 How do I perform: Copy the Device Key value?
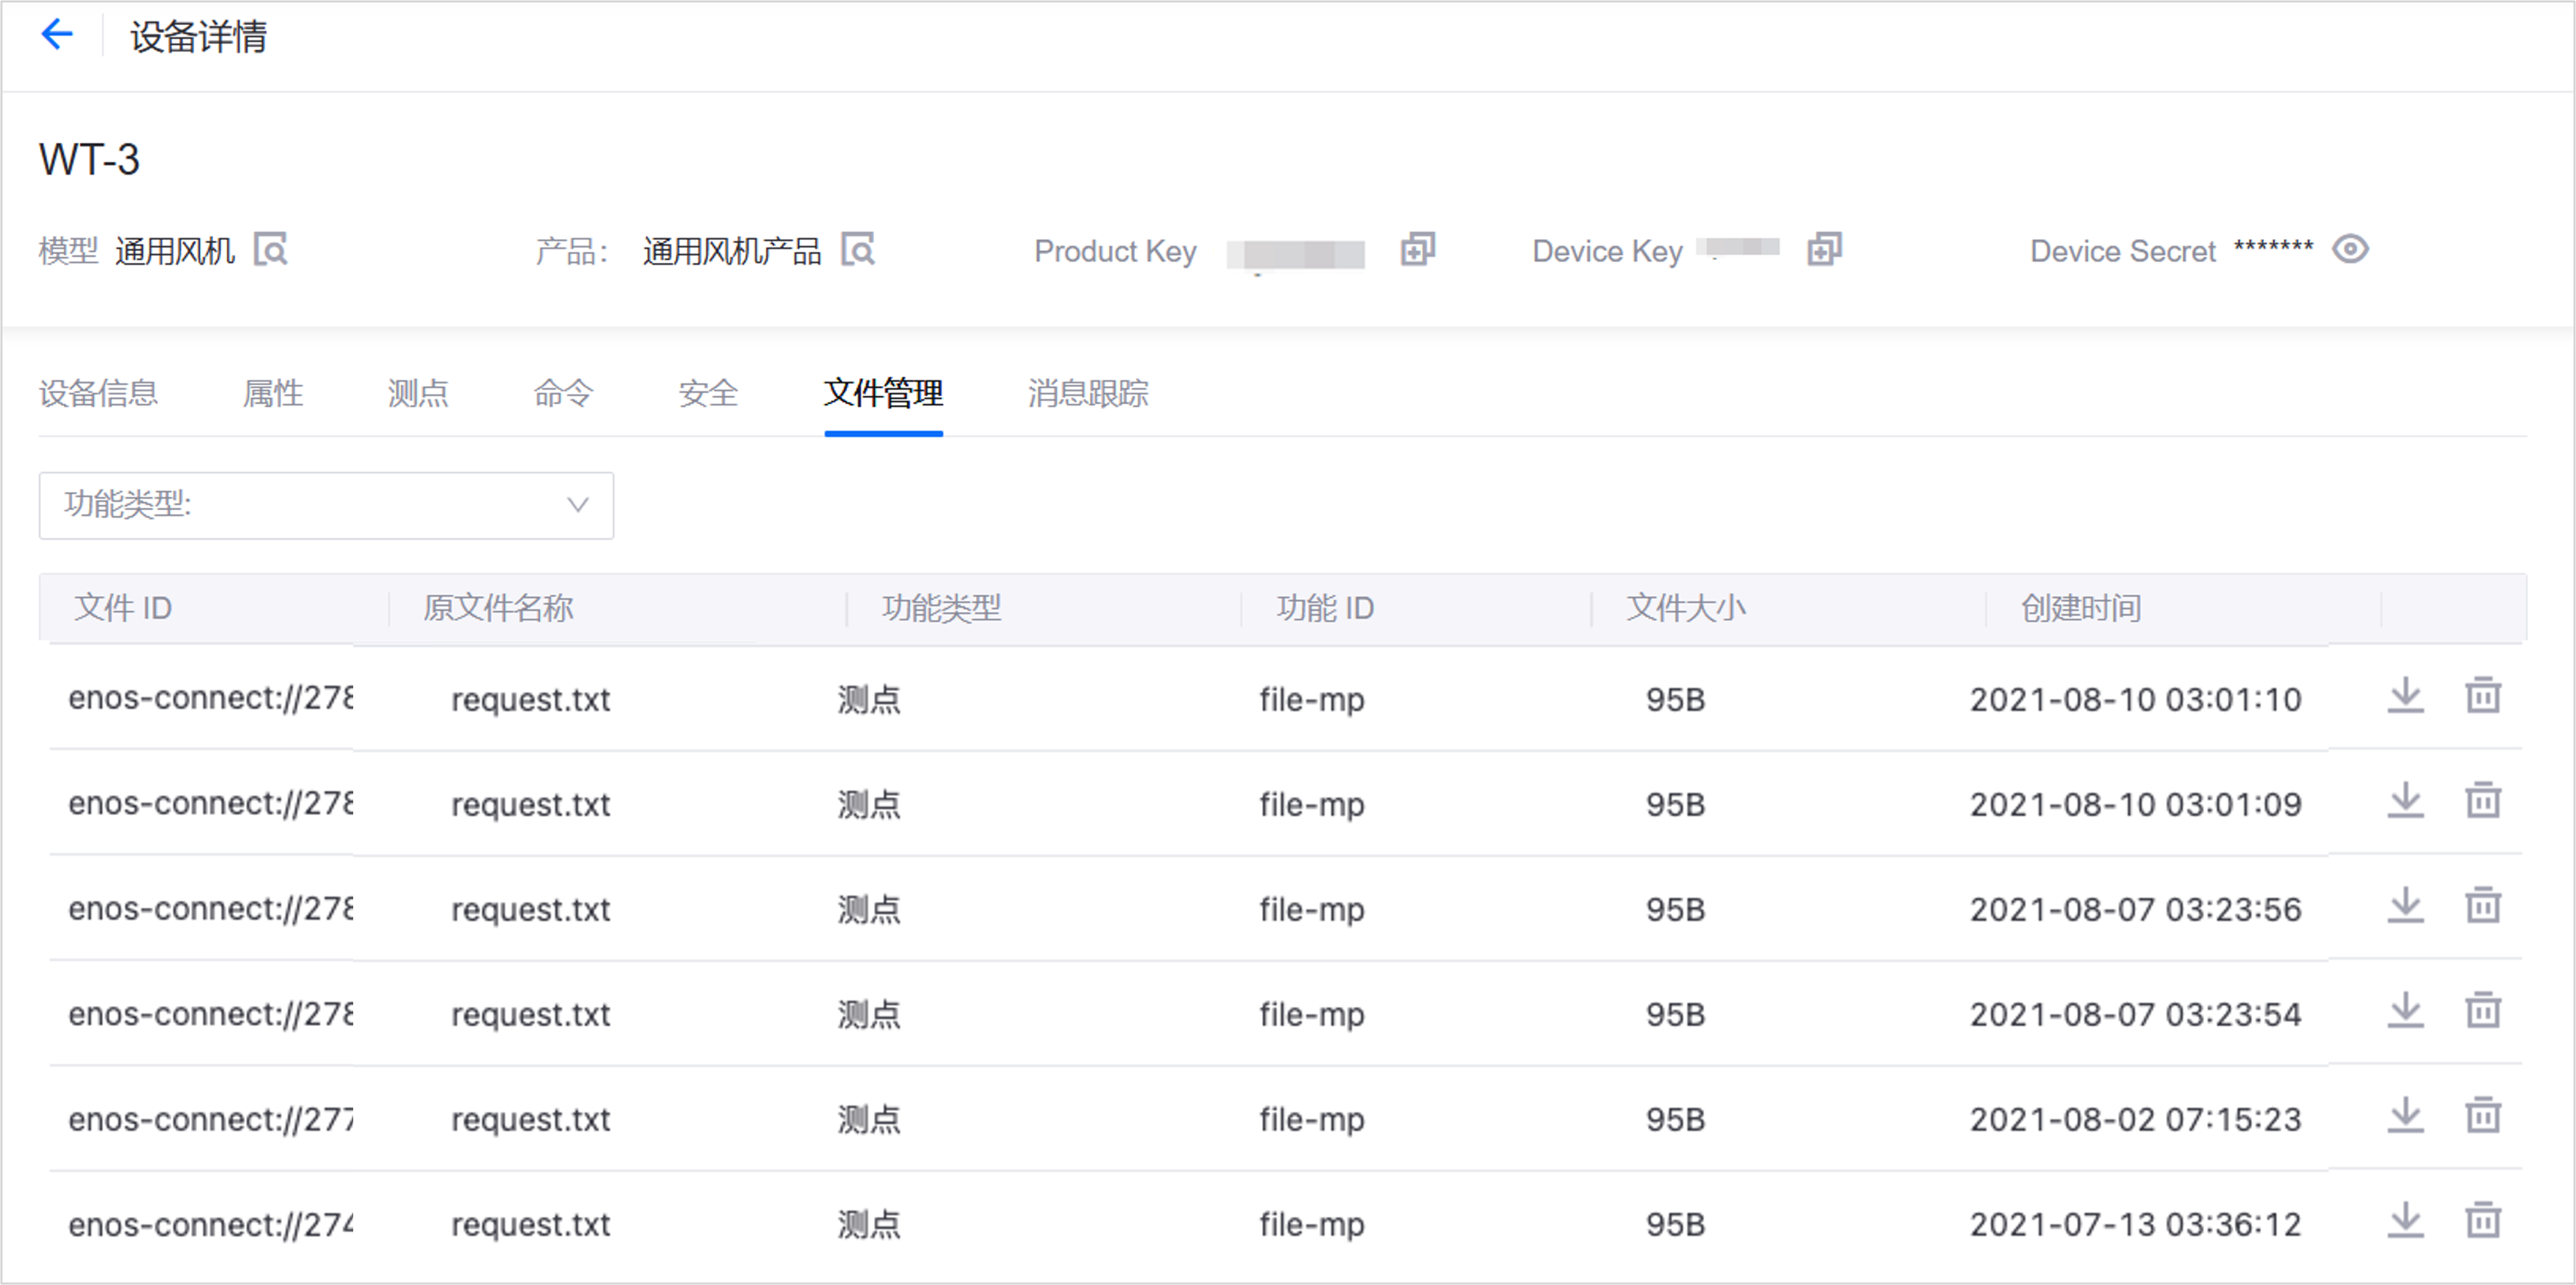click(x=1824, y=249)
